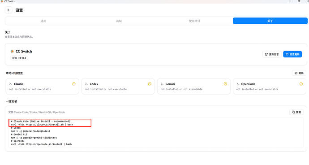The height and width of the screenshot is (165, 309).
Task: Click the terminal icon beside OpenCode
Action: (238, 84)
